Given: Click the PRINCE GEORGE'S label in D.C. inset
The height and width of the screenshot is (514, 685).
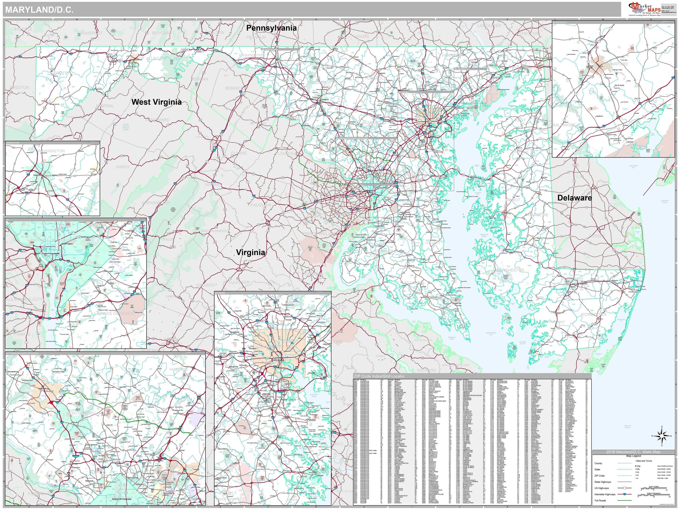Looking at the screenshot, I should point(115,313).
